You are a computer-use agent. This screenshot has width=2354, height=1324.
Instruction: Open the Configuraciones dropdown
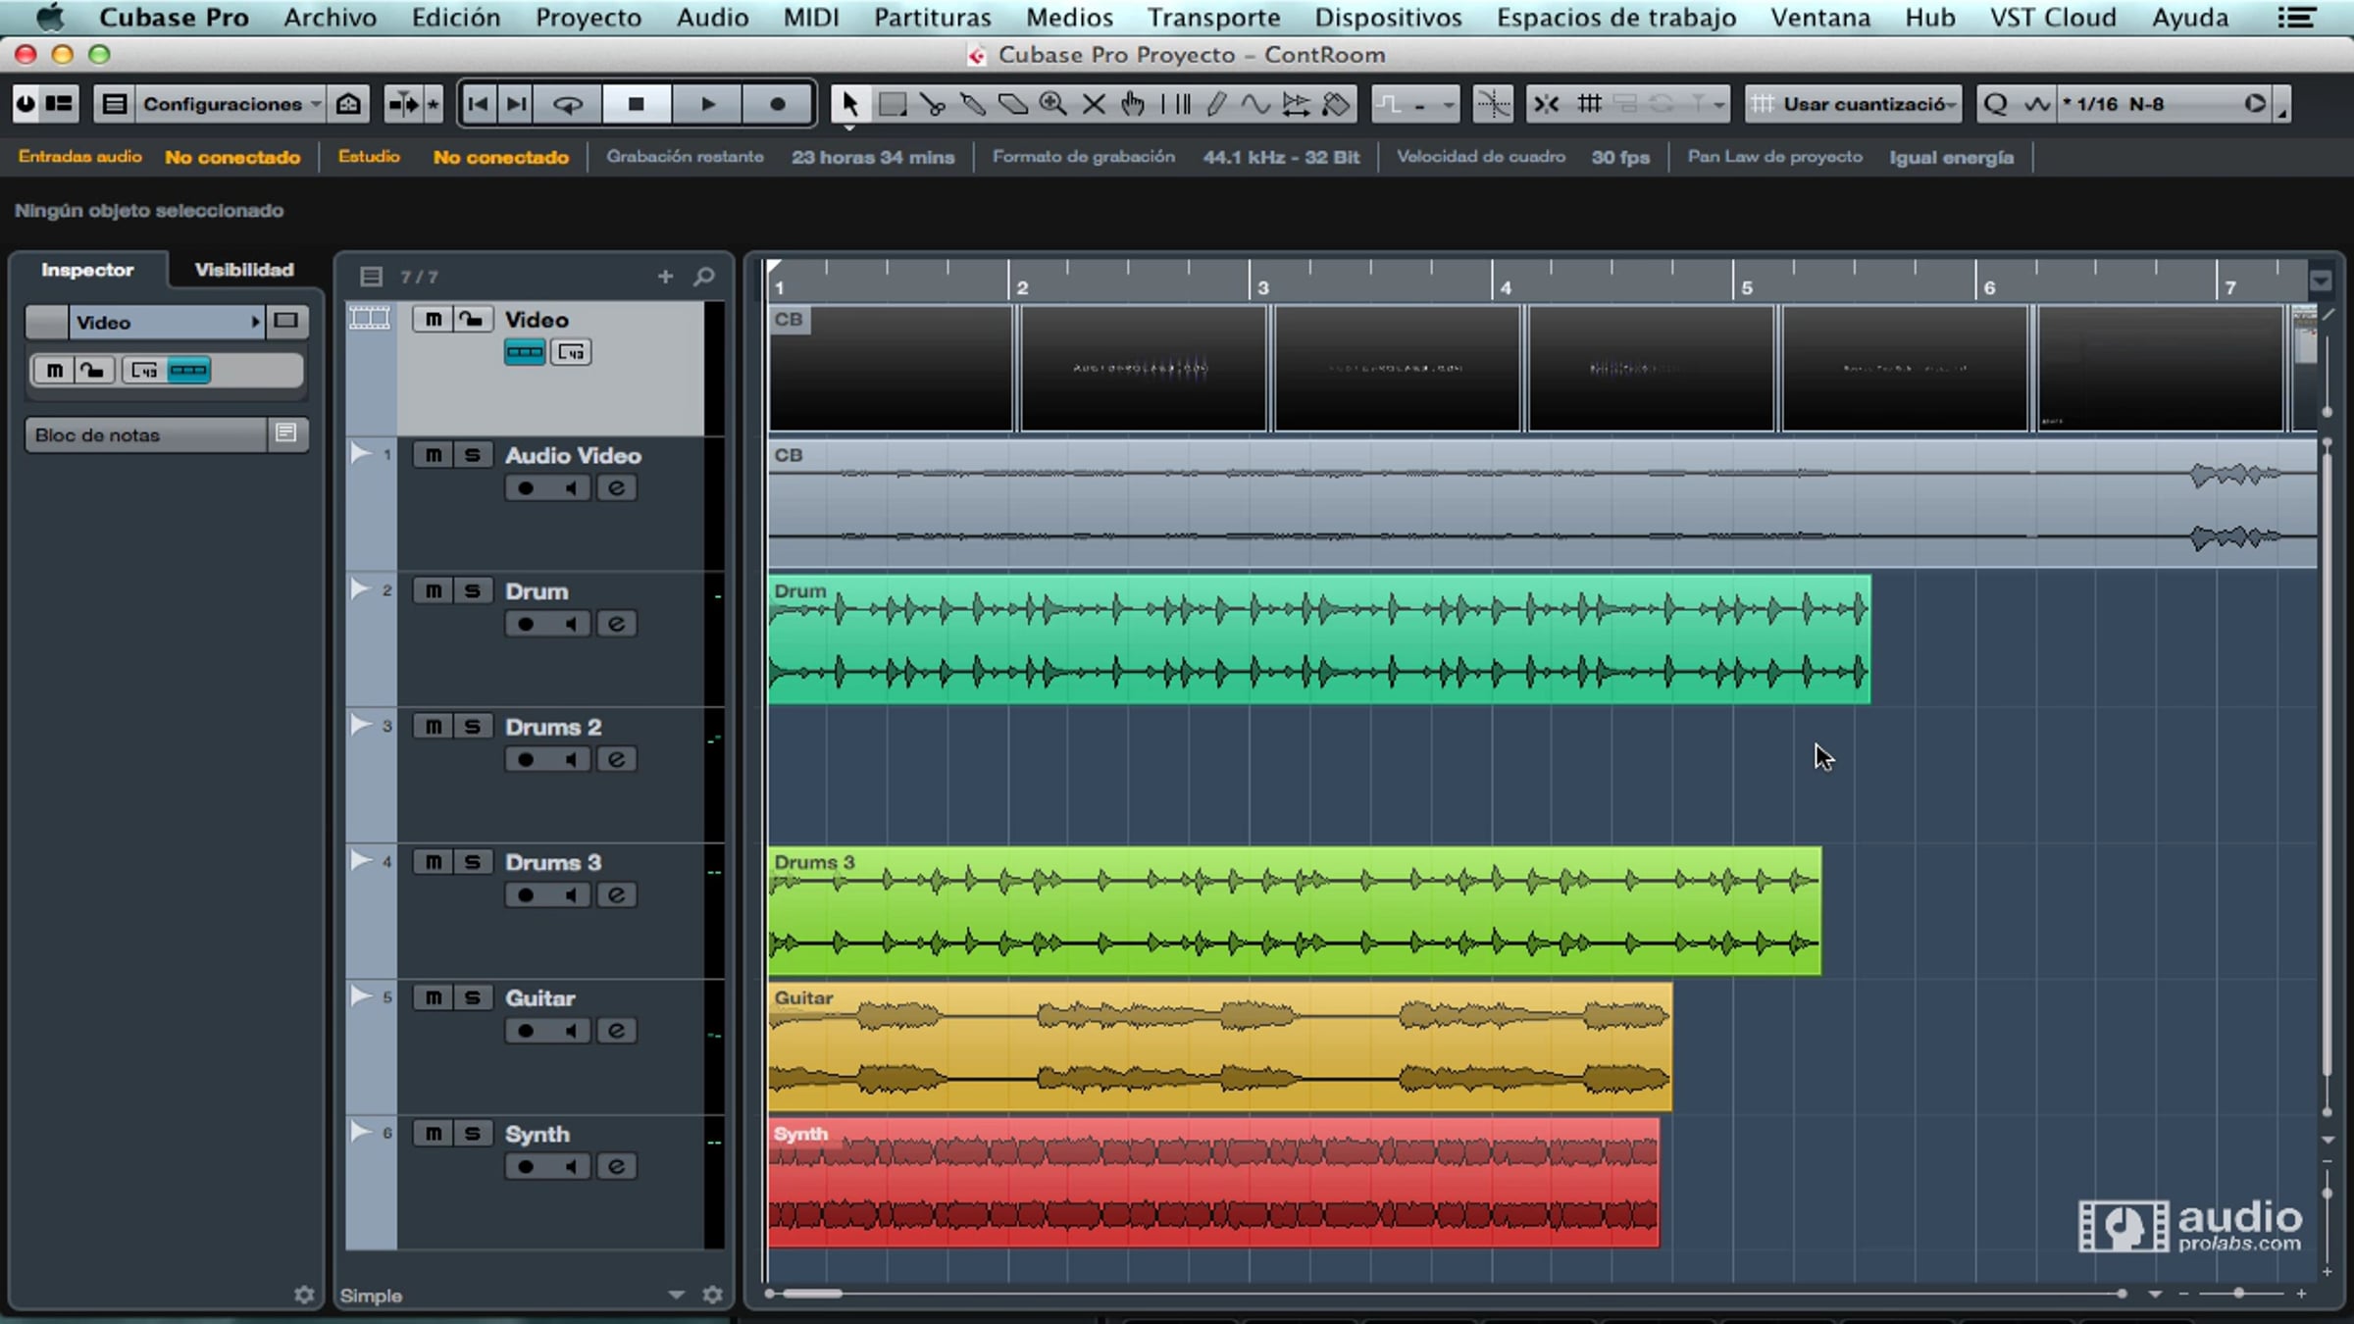point(231,104)
